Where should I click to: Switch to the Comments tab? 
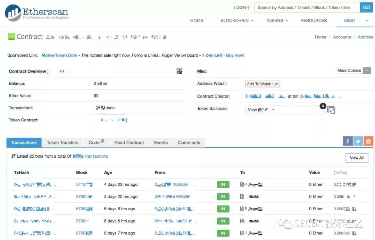[189, 142]
